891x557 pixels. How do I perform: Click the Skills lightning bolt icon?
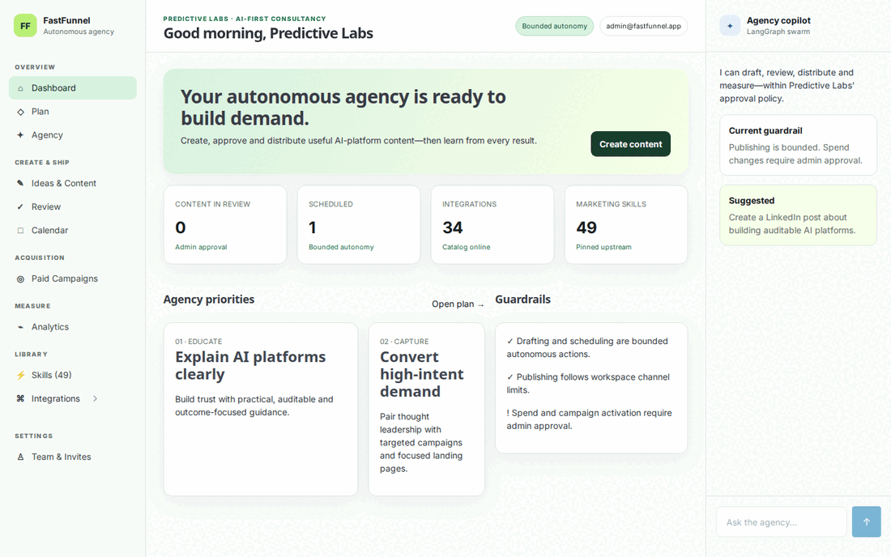point(20,376)
